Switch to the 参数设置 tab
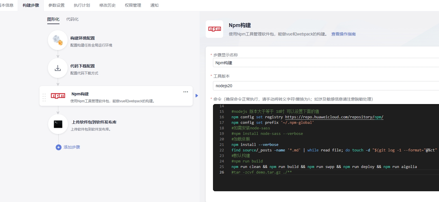Screen dimensions: 439x202 [x=56, y=5]
